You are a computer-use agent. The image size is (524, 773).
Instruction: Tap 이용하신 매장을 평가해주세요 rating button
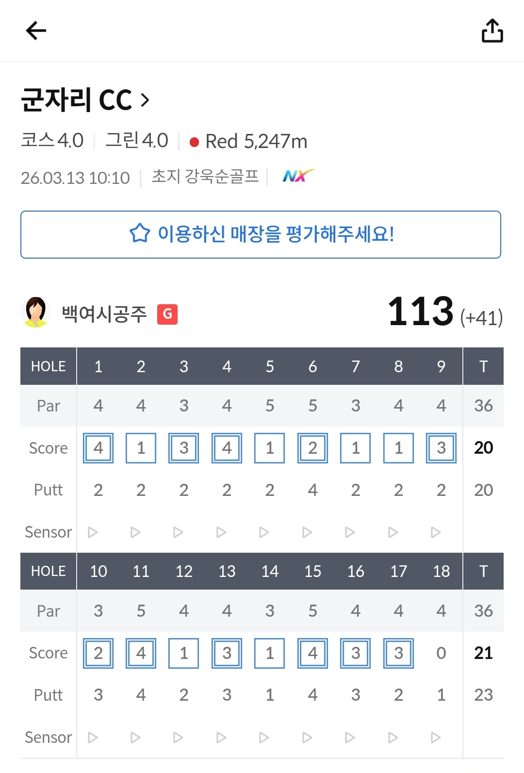tap(261, 234)
